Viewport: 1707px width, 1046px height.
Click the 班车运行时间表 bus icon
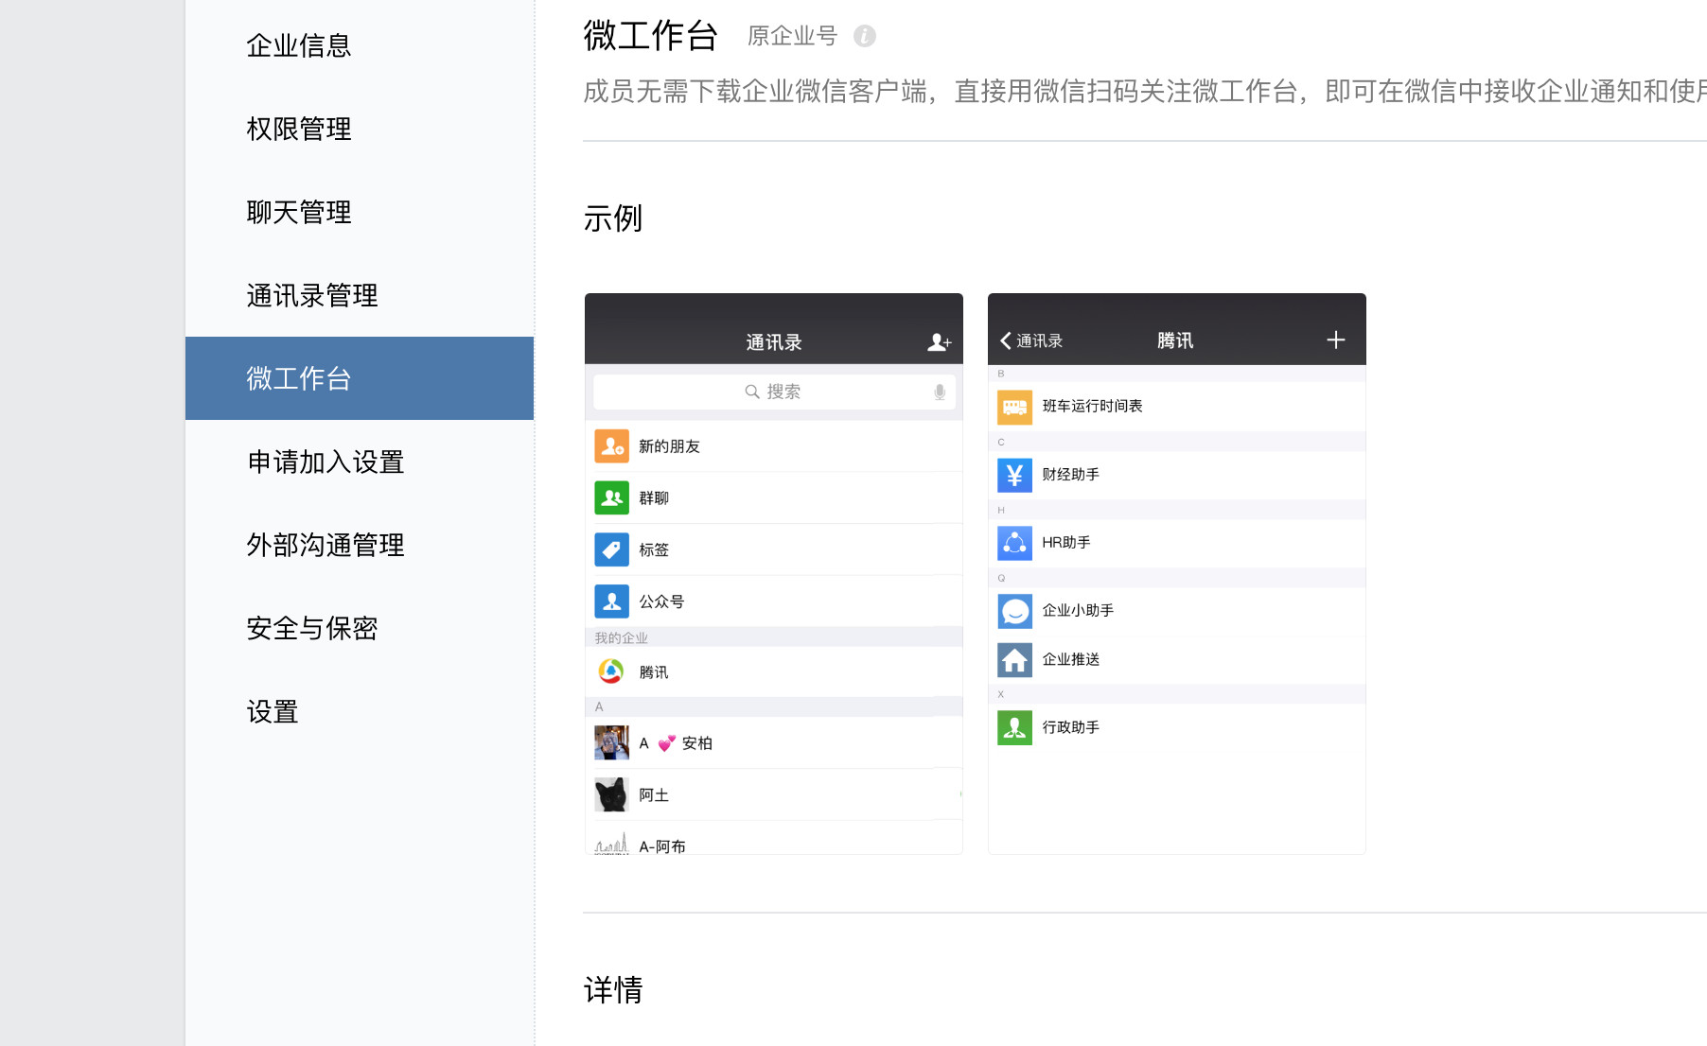[x=1014, y=407]
